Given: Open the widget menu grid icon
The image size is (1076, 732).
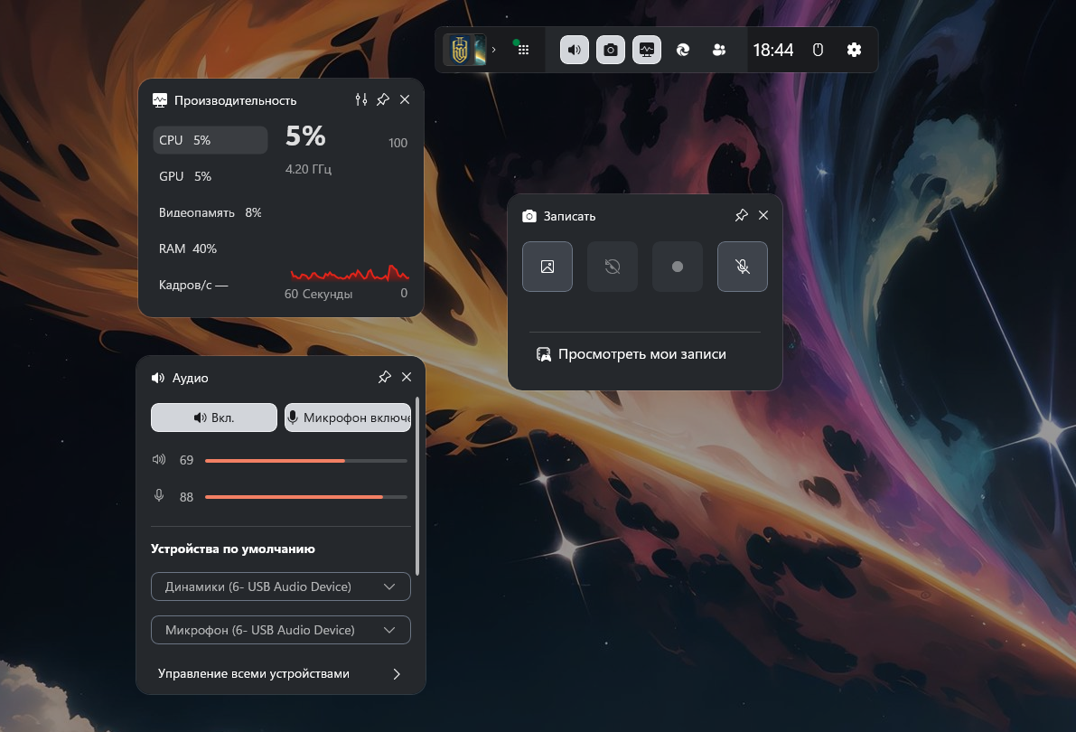Looking at the screenshot, I should click(x=523, y=50).
